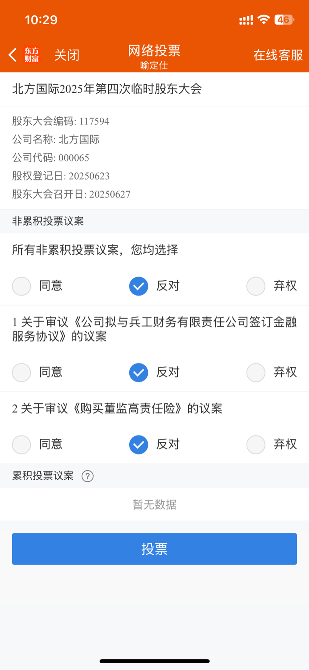309x670 pixels.
Task: Open the cumulative voting help question-mark icon
Action: tap(87, 476)
